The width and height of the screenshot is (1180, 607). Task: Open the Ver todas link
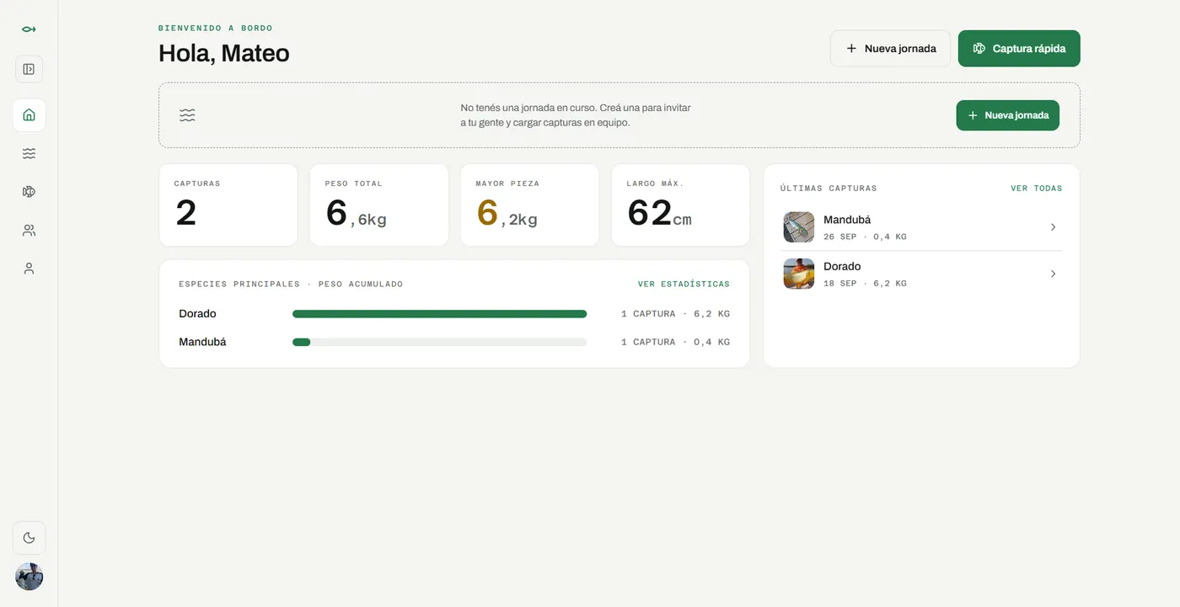click(x=1037, y=189)
